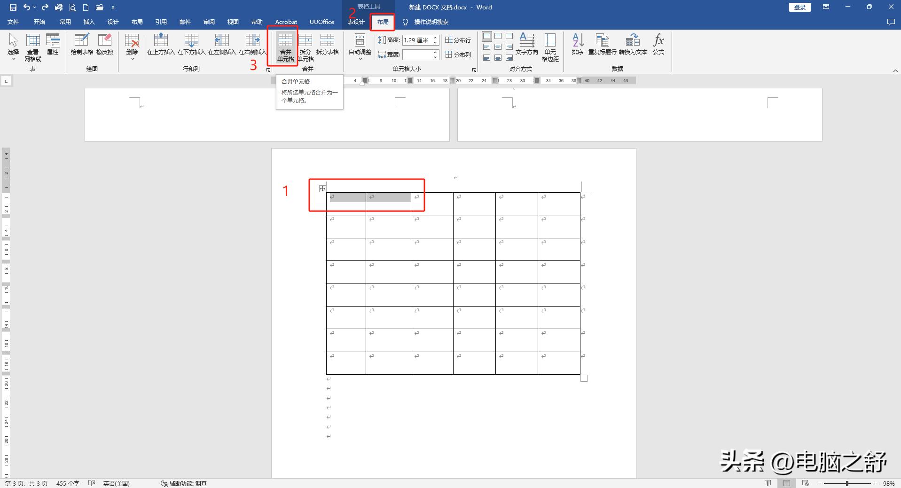Select the Eraser (橡皮擦) tool
The height and width of the screenshot is (488, 901).
click(x=105, y=45)
